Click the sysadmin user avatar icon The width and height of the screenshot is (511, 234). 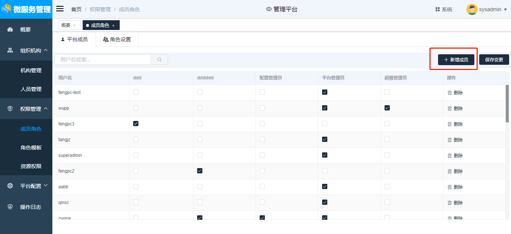tap(472, 9)
